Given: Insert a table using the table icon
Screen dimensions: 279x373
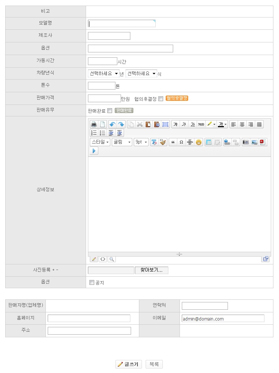Looking at the screenshot, I should click(209, 142).
